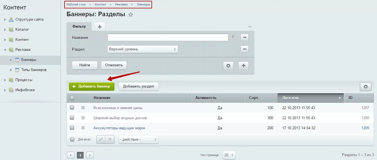Open the действия dropdown
Screen dimensions: 377x160
(139, 139)
